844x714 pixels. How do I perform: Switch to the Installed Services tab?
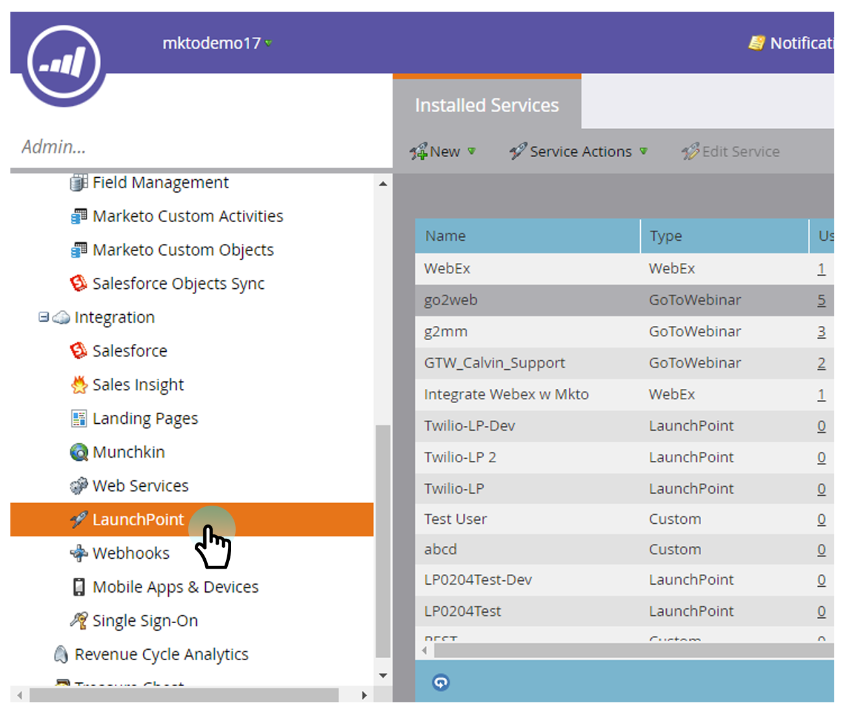click(x=486, y=105)
